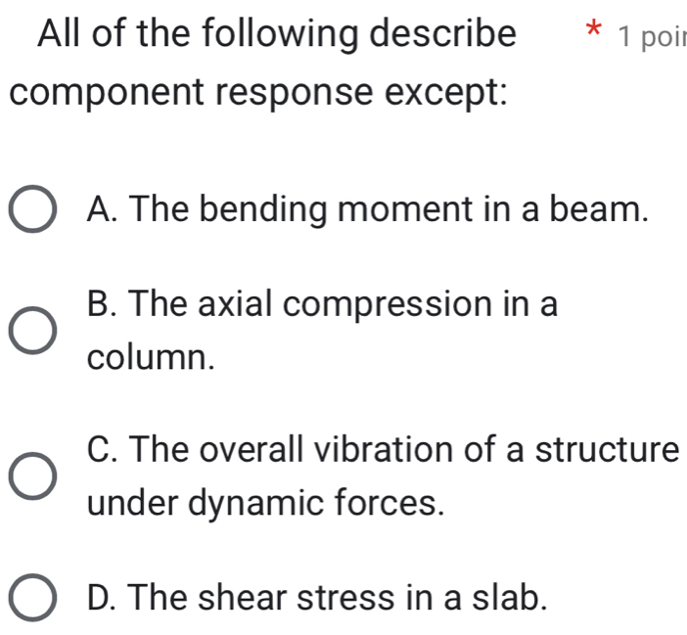Click the "B. The axial compression in a" line
687x635 pixels.
tap(322, 305)
